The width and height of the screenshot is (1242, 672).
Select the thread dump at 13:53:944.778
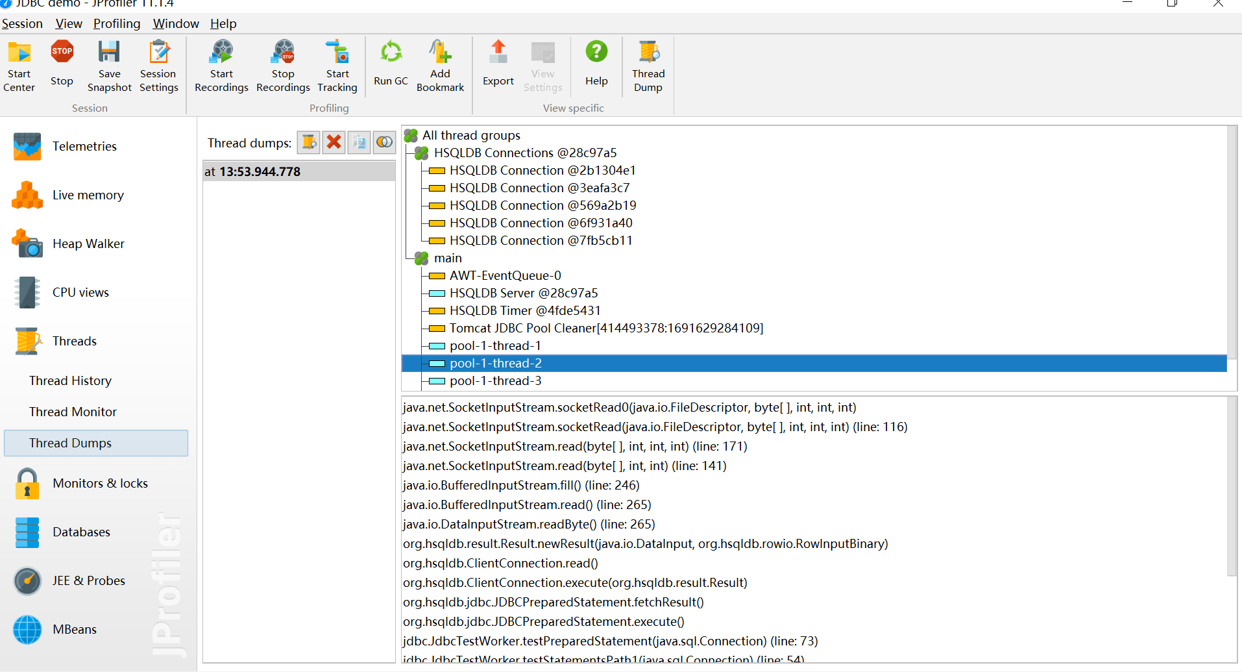click(298, 172)
